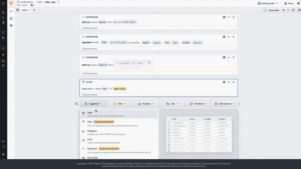Image resolution: width=301 pixels, height=169 pixels.
Task: Click the Quarter column name chip in first card
Action: (103, 22)
